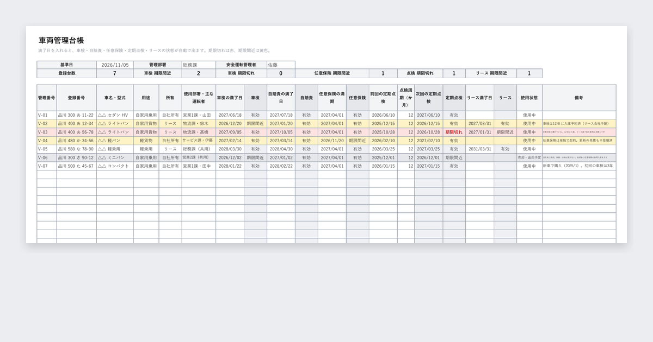653x342 pixels.
Task: Click the red 期限切れ inspection status cell
Action: [454, 132]
